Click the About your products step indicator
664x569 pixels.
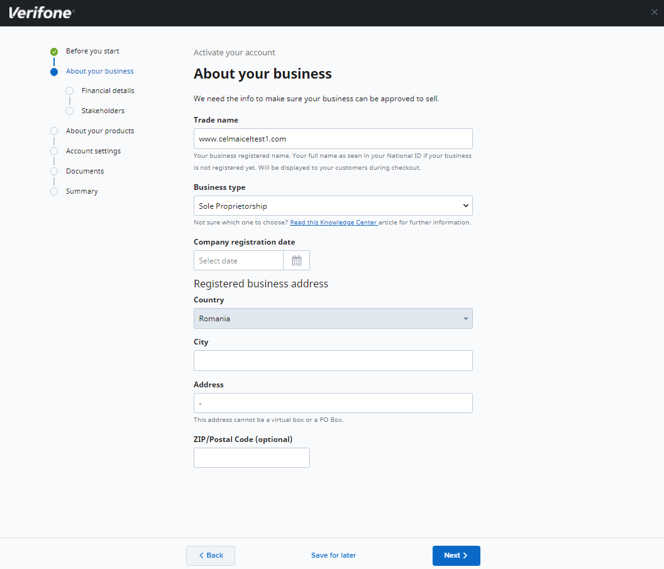coord(54,131)
